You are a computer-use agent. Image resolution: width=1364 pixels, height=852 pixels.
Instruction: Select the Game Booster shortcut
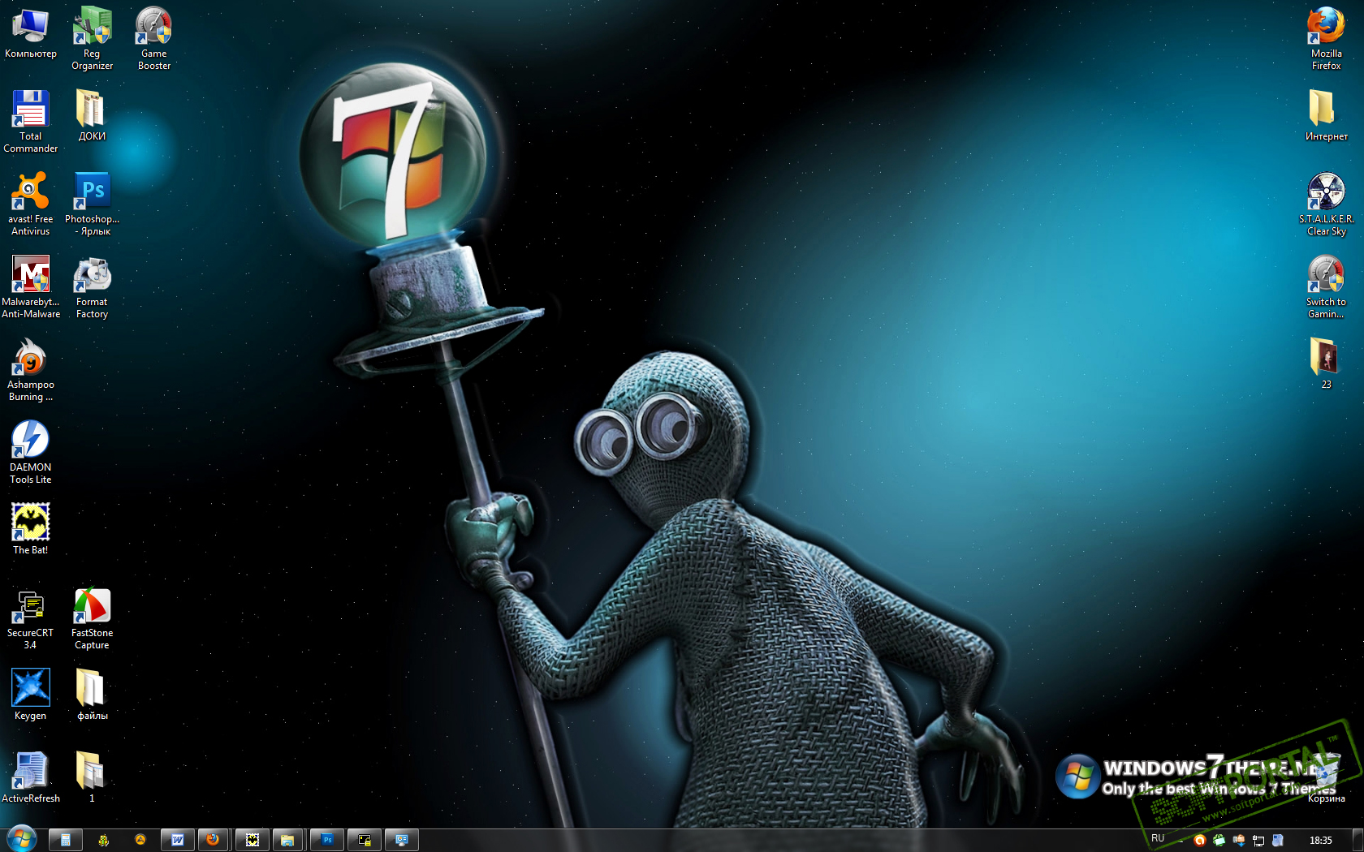(x=153, y=39)
